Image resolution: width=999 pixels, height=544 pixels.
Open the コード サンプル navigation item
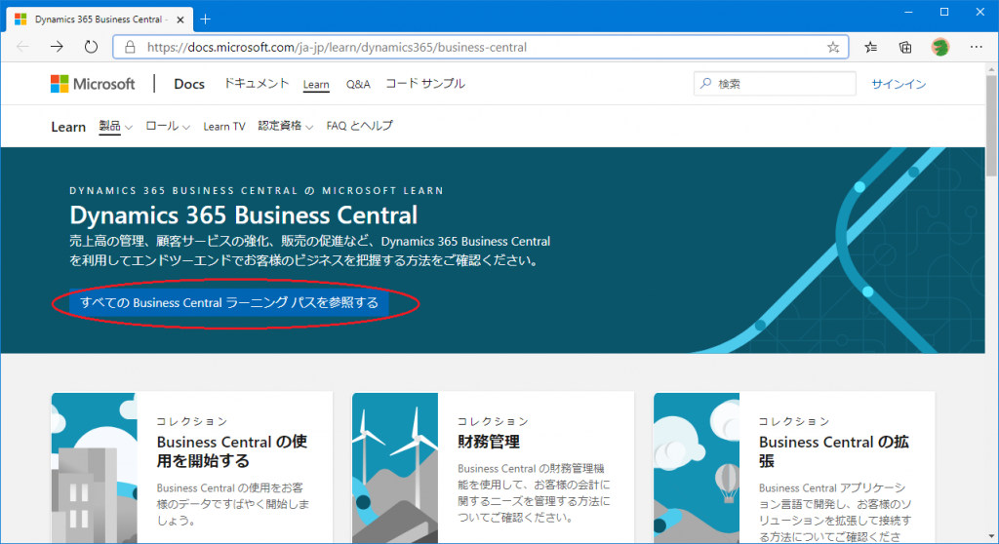click(425, 84)
